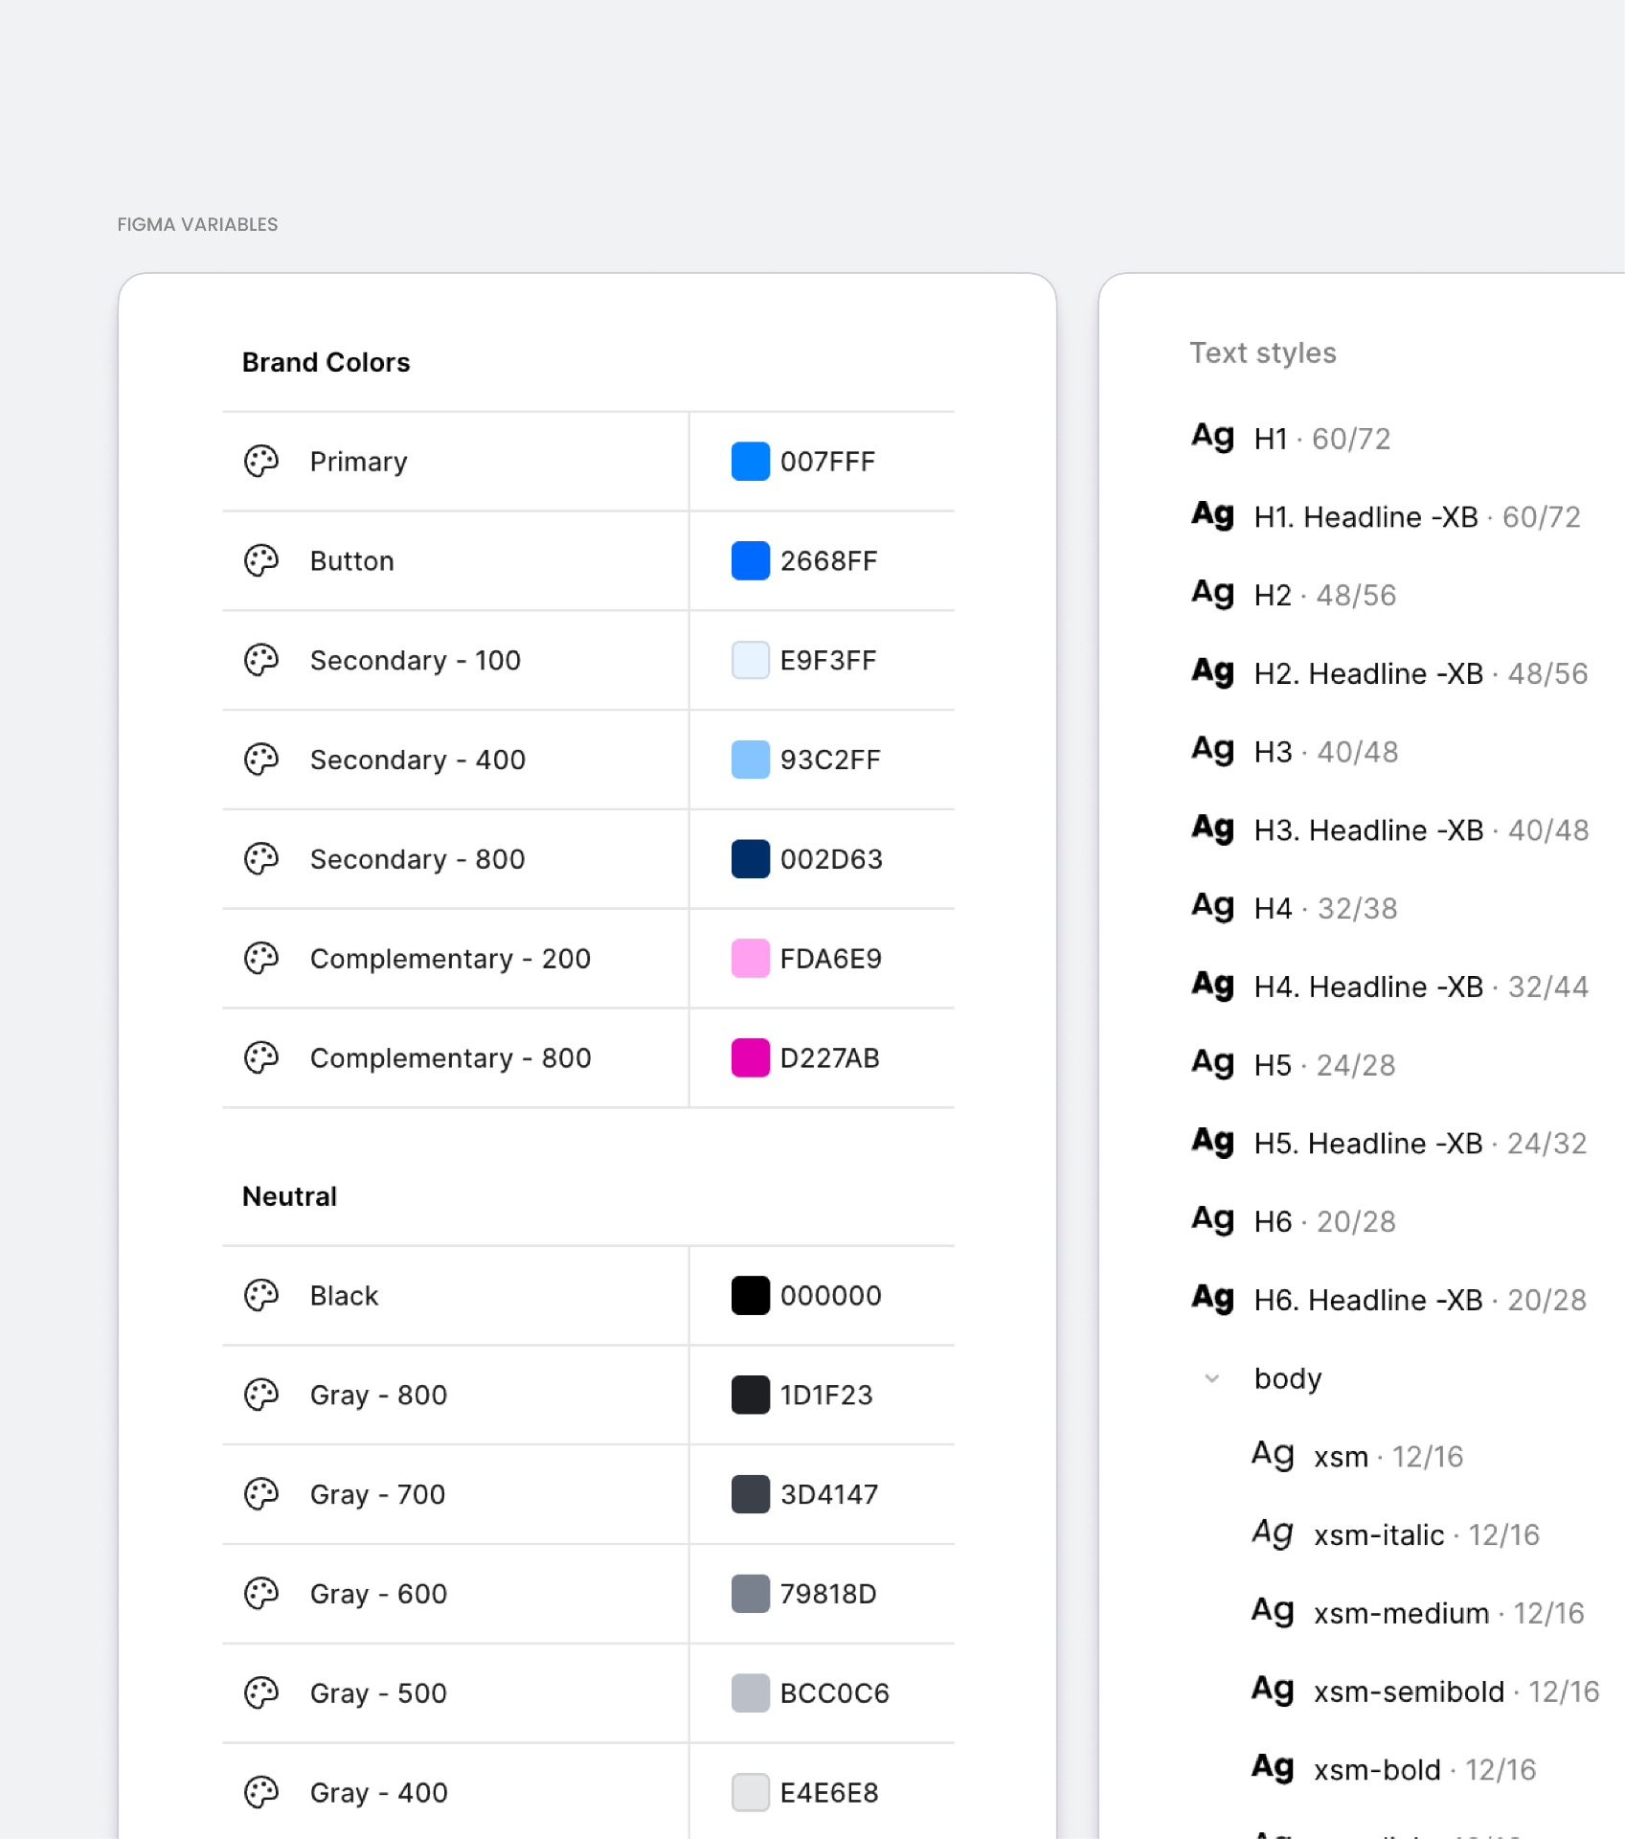The height and width of the screenshot is (1839, 1625).
Task: Click the Ag preview icon for H5 24/28
Action: click(1213, 1064)
